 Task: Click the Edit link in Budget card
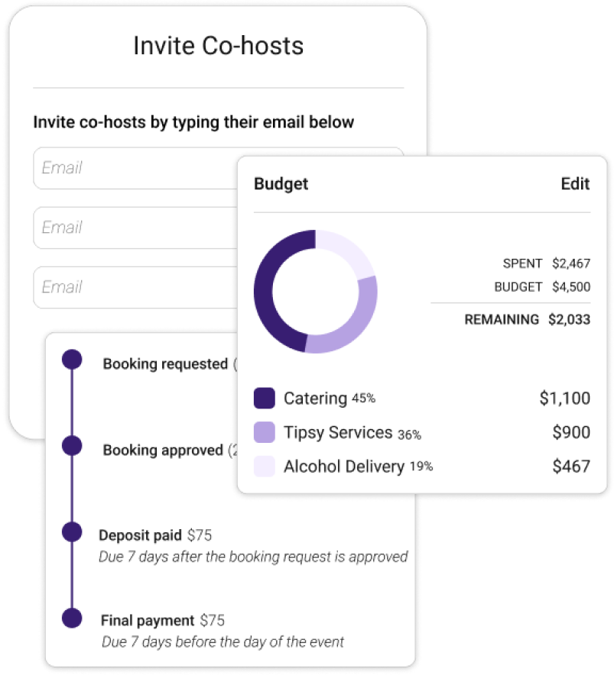[x=575, y=184]
